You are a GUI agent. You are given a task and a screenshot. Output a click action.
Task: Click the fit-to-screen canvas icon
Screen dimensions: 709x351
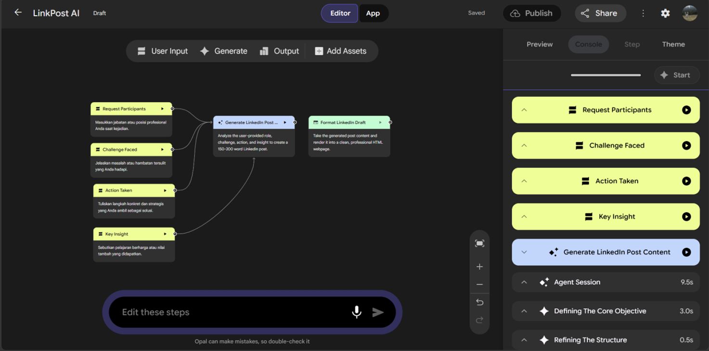(x=479, y=243)
